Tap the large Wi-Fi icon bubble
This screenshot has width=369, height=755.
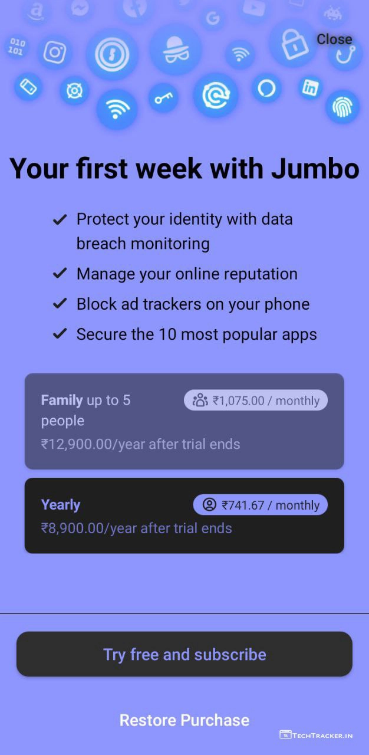117,109
